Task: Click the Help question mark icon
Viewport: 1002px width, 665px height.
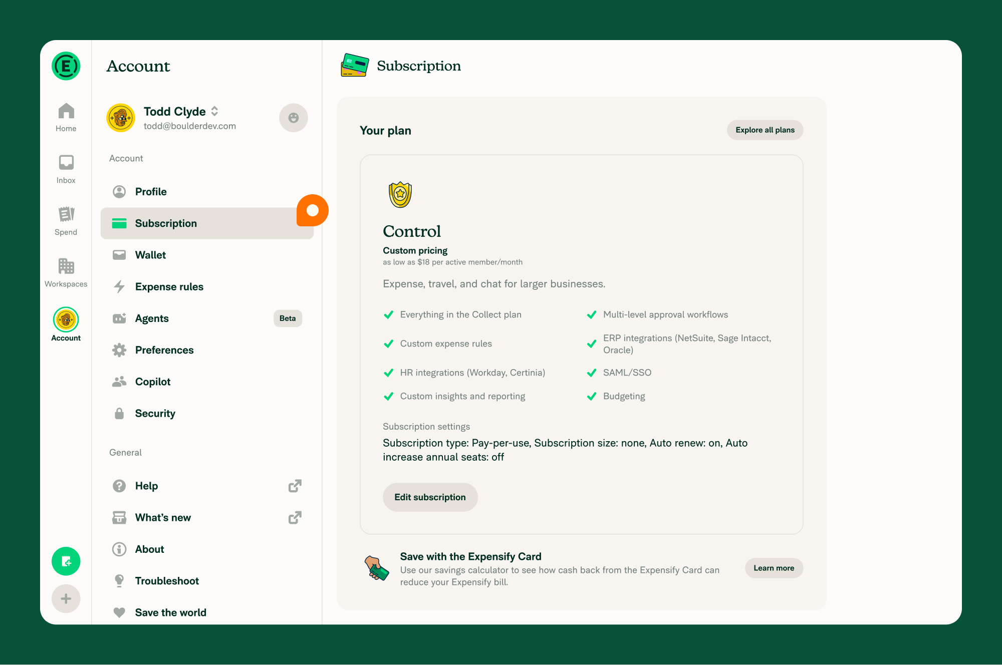Action: pos(119,486)
